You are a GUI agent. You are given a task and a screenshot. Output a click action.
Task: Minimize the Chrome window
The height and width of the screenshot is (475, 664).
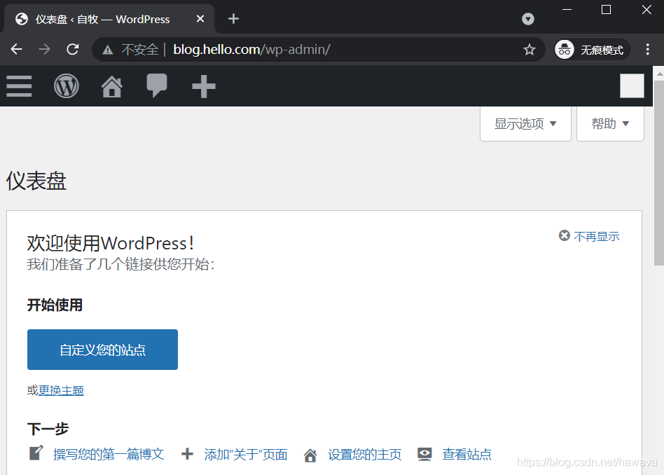pos(567,9)
